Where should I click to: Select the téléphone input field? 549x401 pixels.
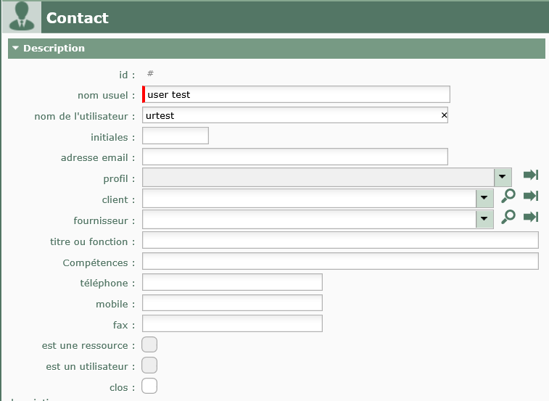(x=232, y=282)
